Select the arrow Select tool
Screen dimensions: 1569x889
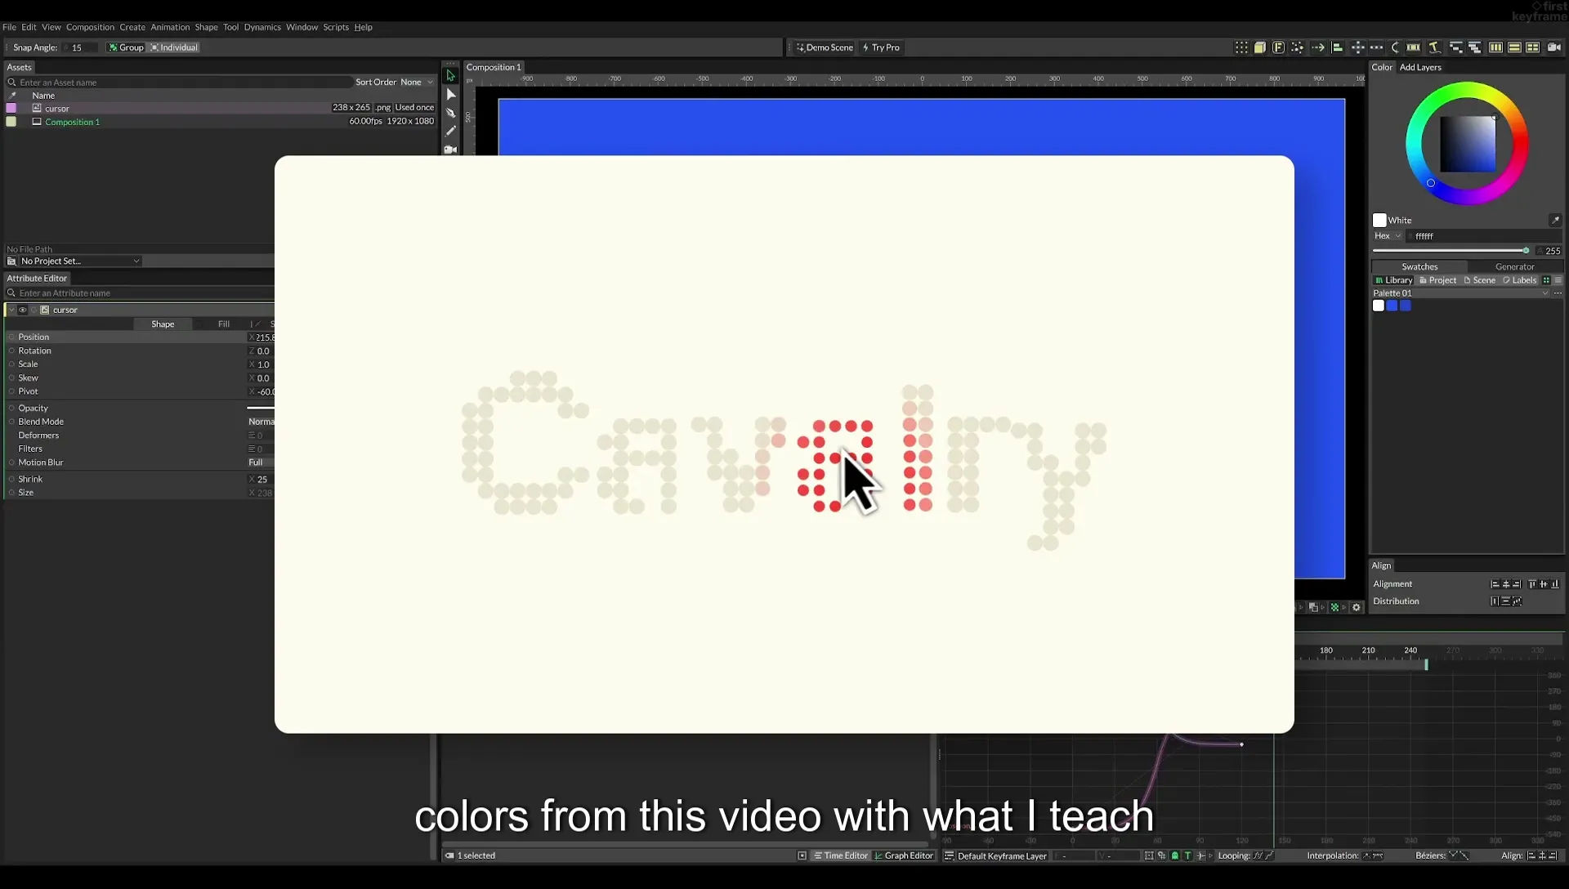pos(450,76)
